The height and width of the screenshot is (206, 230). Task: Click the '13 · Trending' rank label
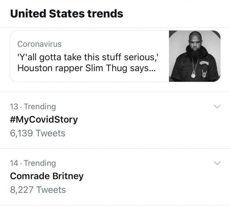(33, 106)
